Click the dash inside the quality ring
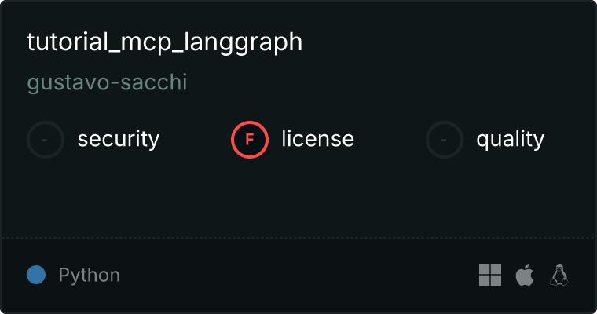The image size is (597, 314). pos(444,140)
